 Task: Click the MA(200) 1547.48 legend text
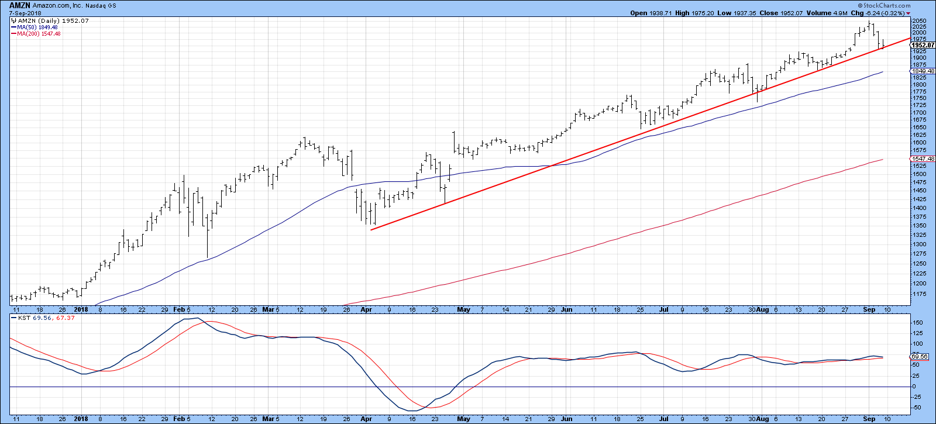click(39, 33)
